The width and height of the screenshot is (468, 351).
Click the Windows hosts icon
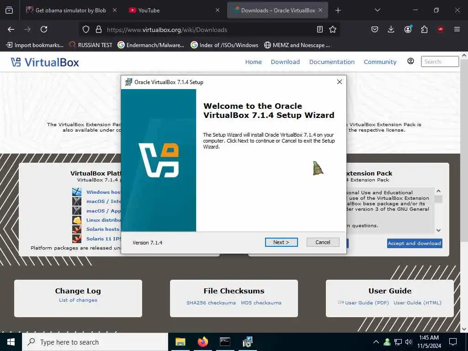[x=77, y=192]
